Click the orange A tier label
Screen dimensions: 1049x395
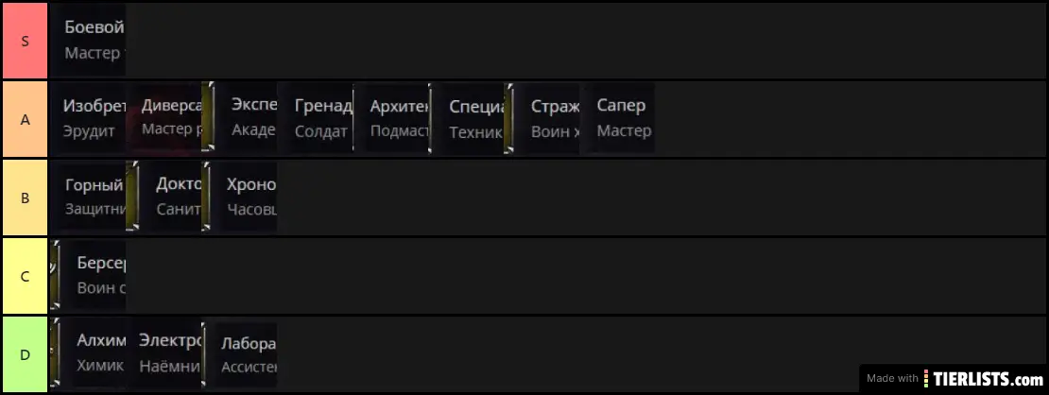click(x=25, y=119)
